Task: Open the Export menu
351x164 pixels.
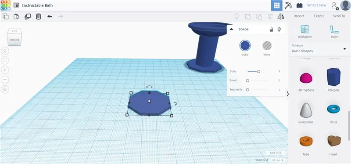Action: coord(319,16)
